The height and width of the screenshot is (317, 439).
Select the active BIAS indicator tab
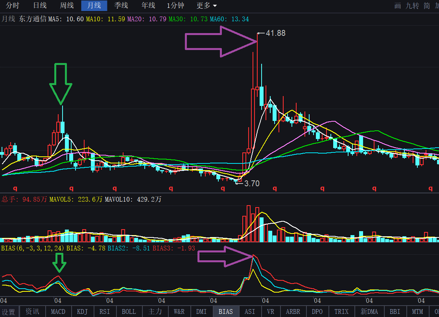pos(226,311)
